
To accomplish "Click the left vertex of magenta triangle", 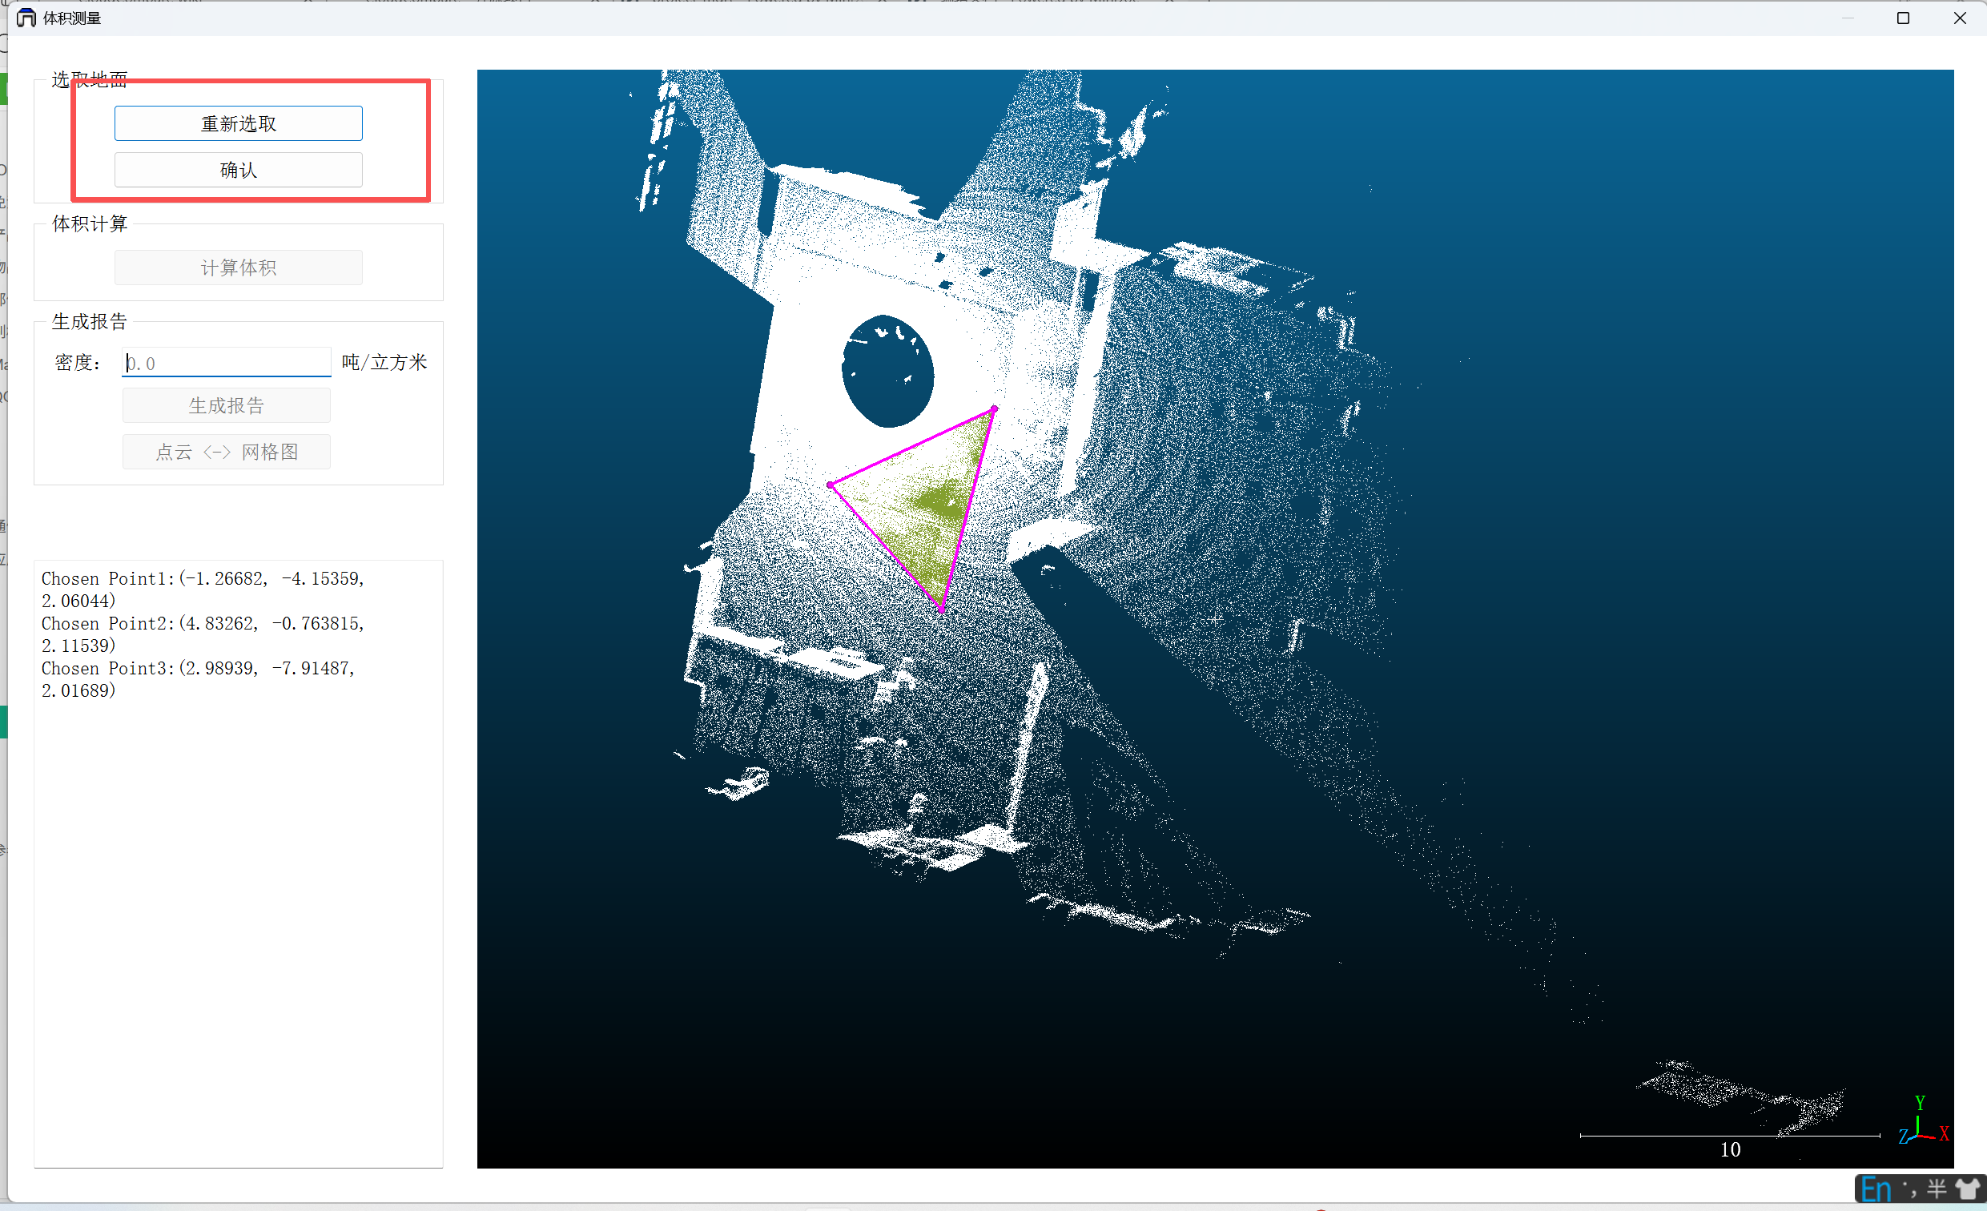I will point(831,485).
